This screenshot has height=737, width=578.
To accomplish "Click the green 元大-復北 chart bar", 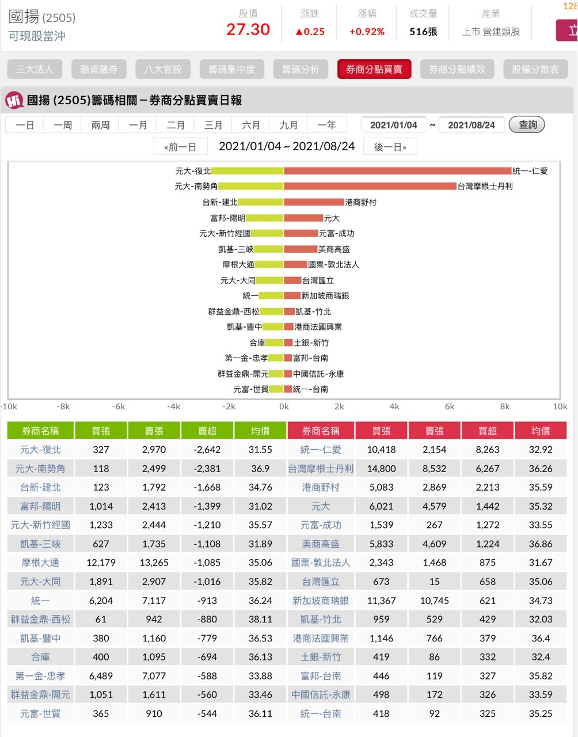I will 248,171.
